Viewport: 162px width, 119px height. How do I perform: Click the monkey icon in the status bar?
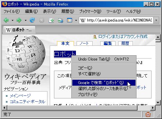pyautogui.click(x=148, y=114)
